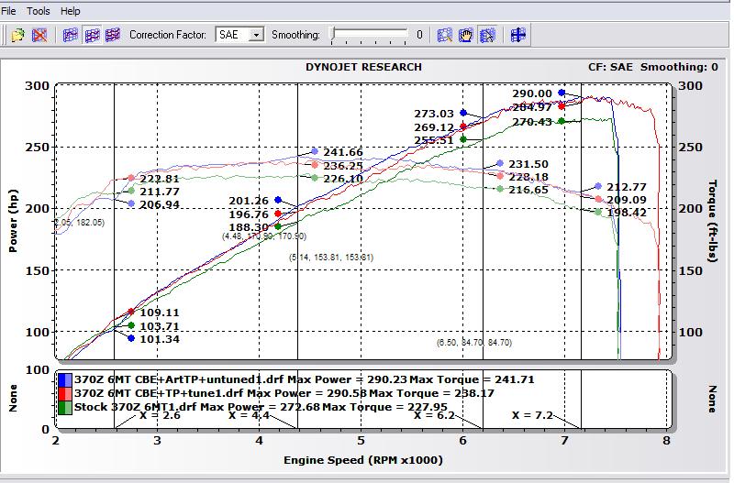Select the highlighted middle graph layout icon
Screen dimensions: 734x483
pos(92,35)
